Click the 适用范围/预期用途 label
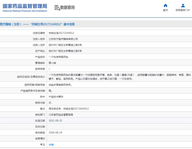Viewport: 192px width, 149px height. point(35,85)
